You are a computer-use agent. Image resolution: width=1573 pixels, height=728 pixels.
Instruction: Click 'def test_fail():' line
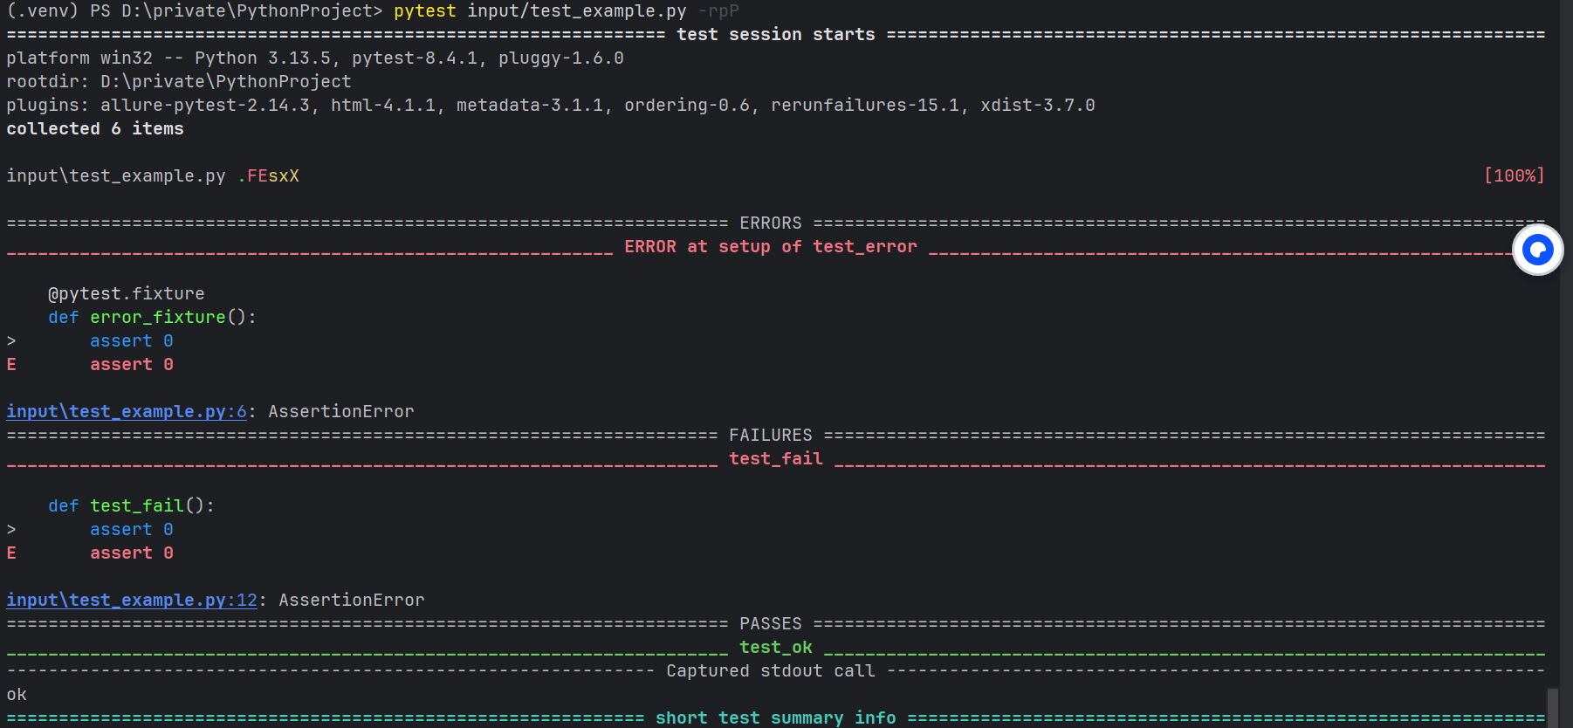click(x=132, y=506)
